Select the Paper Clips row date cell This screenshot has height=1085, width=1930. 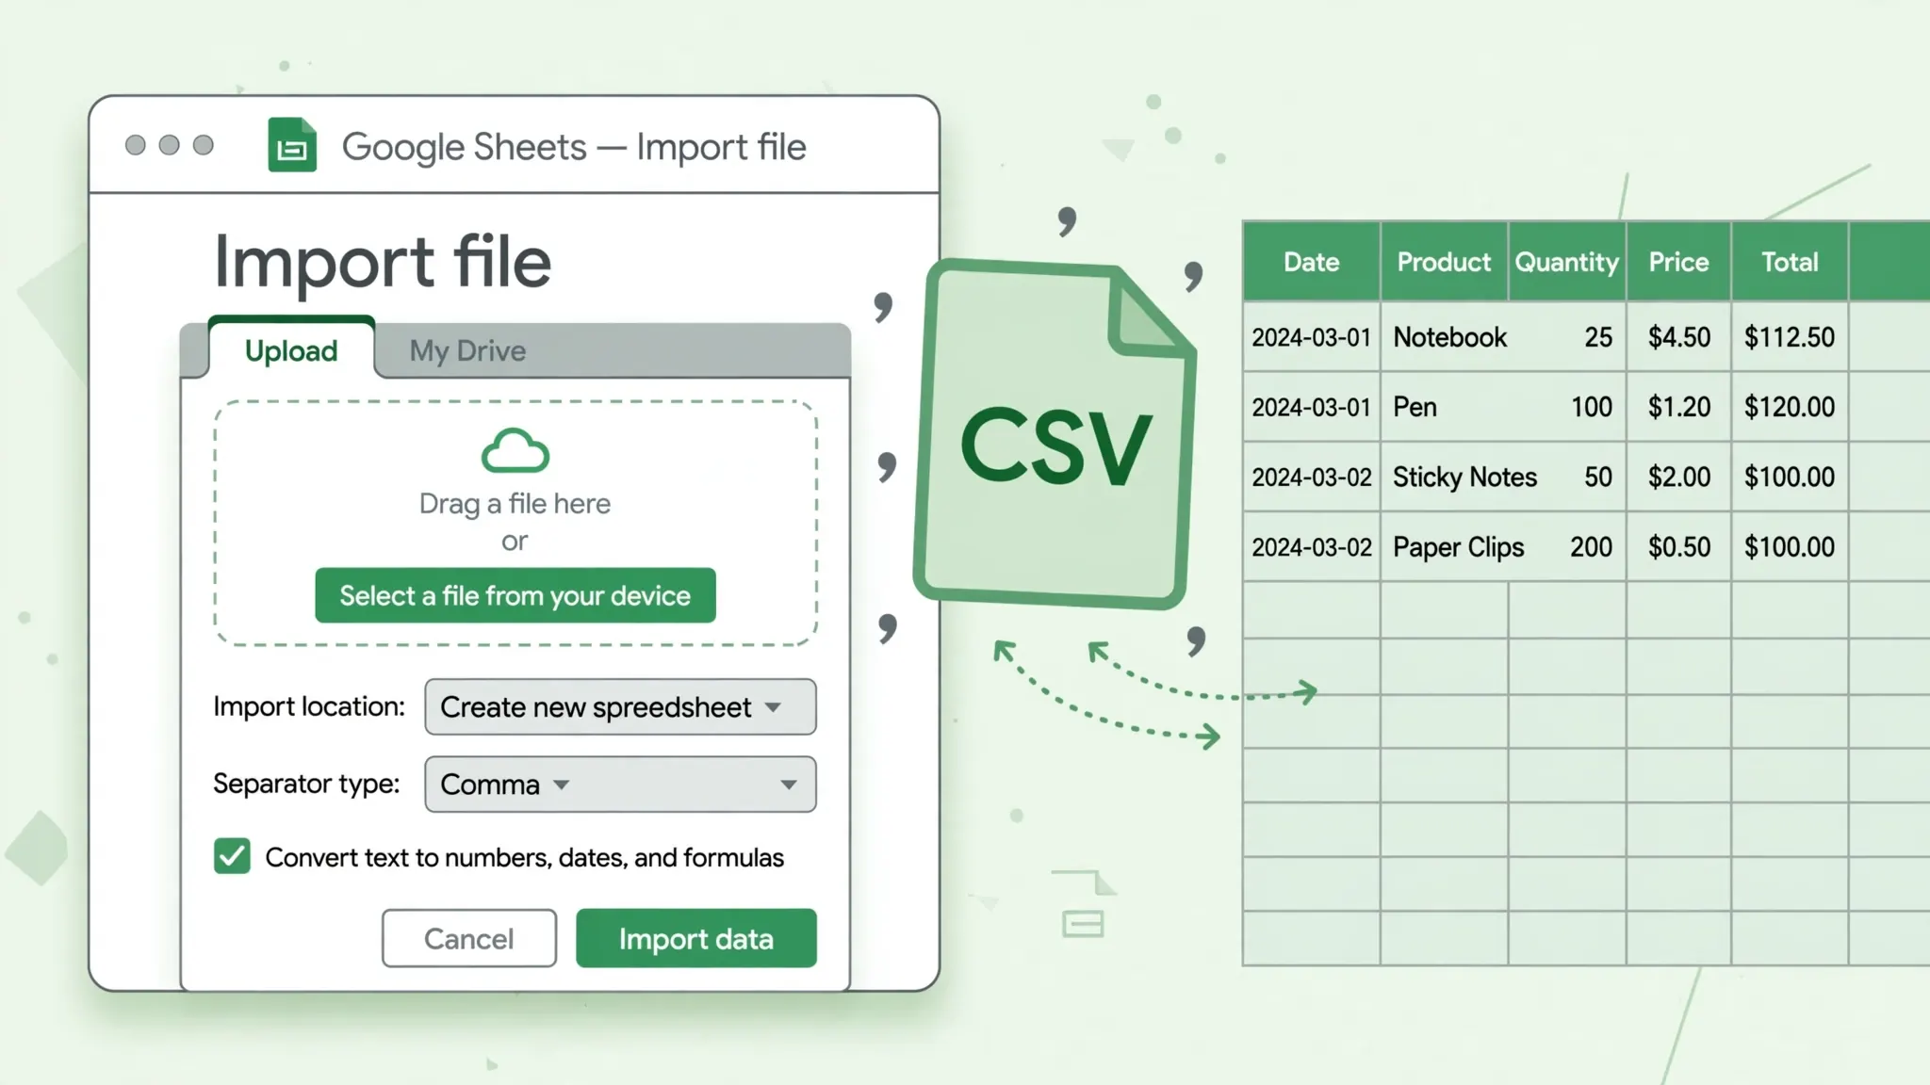click(x=1312, y=546)
